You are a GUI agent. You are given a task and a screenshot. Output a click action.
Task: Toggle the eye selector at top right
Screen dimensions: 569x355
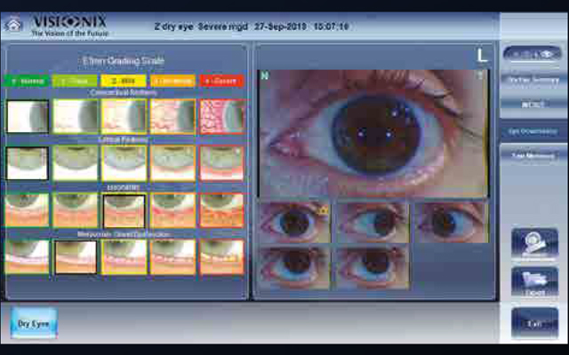[532, 54]
